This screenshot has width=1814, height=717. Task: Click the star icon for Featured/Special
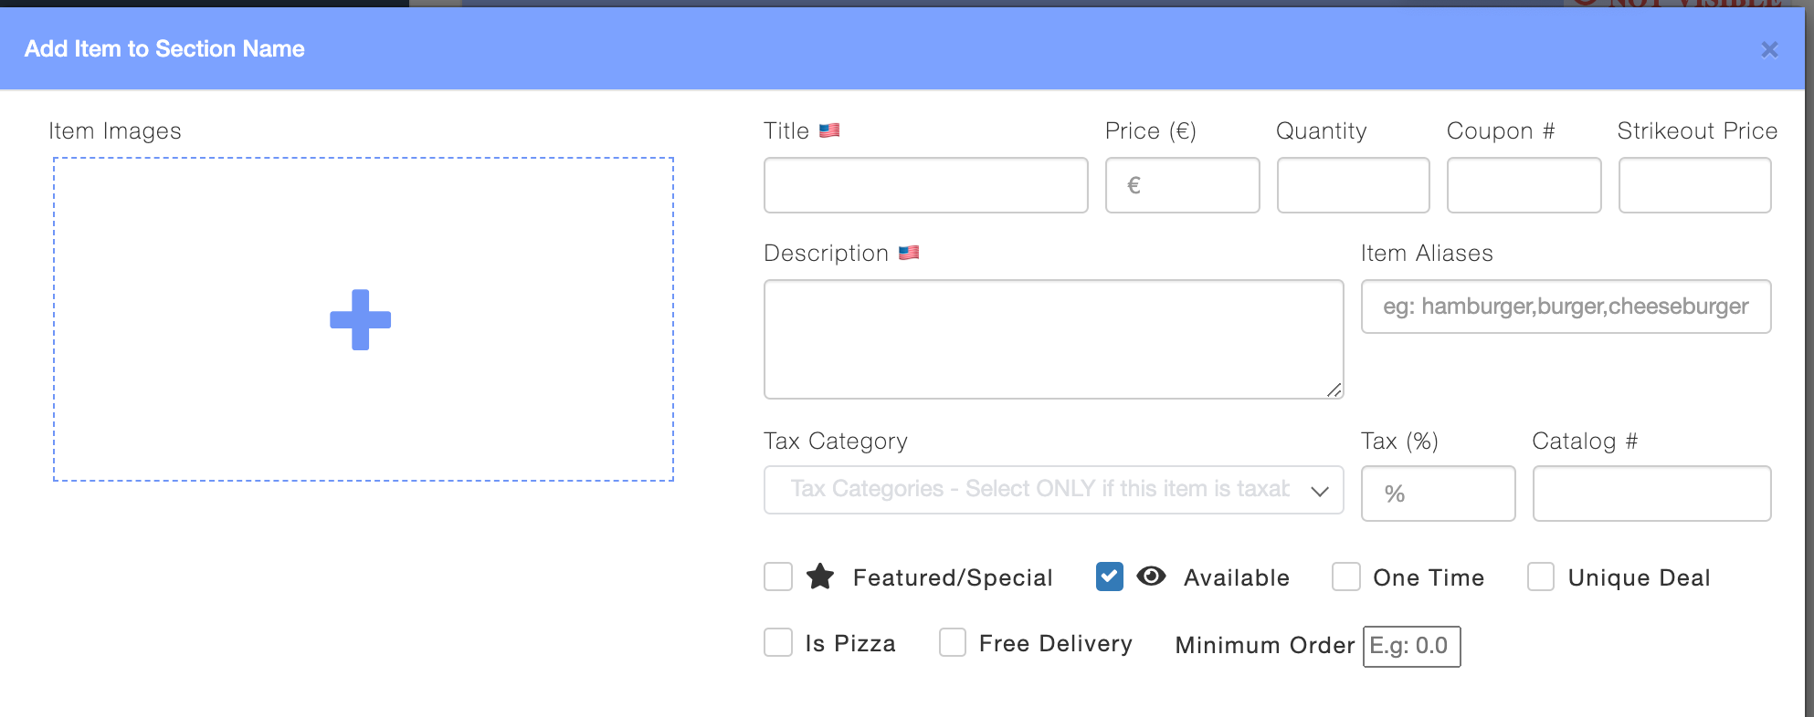click(x=820, y=577)
